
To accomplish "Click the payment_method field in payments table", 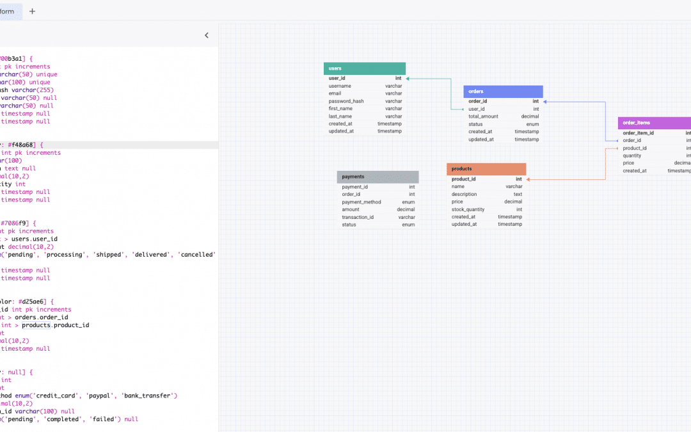I will point(377,202).
